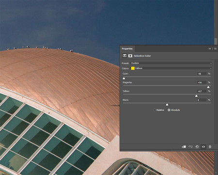218x175 pixels.
Task: Switch to the Properties tab
Action: [127, 49]
